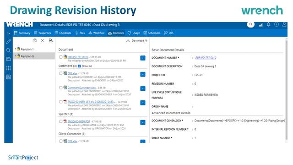Open the menu for EDR-PD-TRT-0010 file
Screen dimensions: 293x165
(x=143, y=58)
